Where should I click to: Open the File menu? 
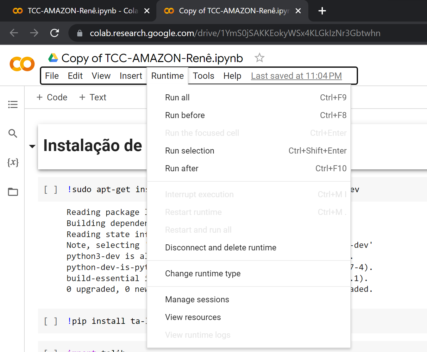pyautogui.click(x=52, y=76)
